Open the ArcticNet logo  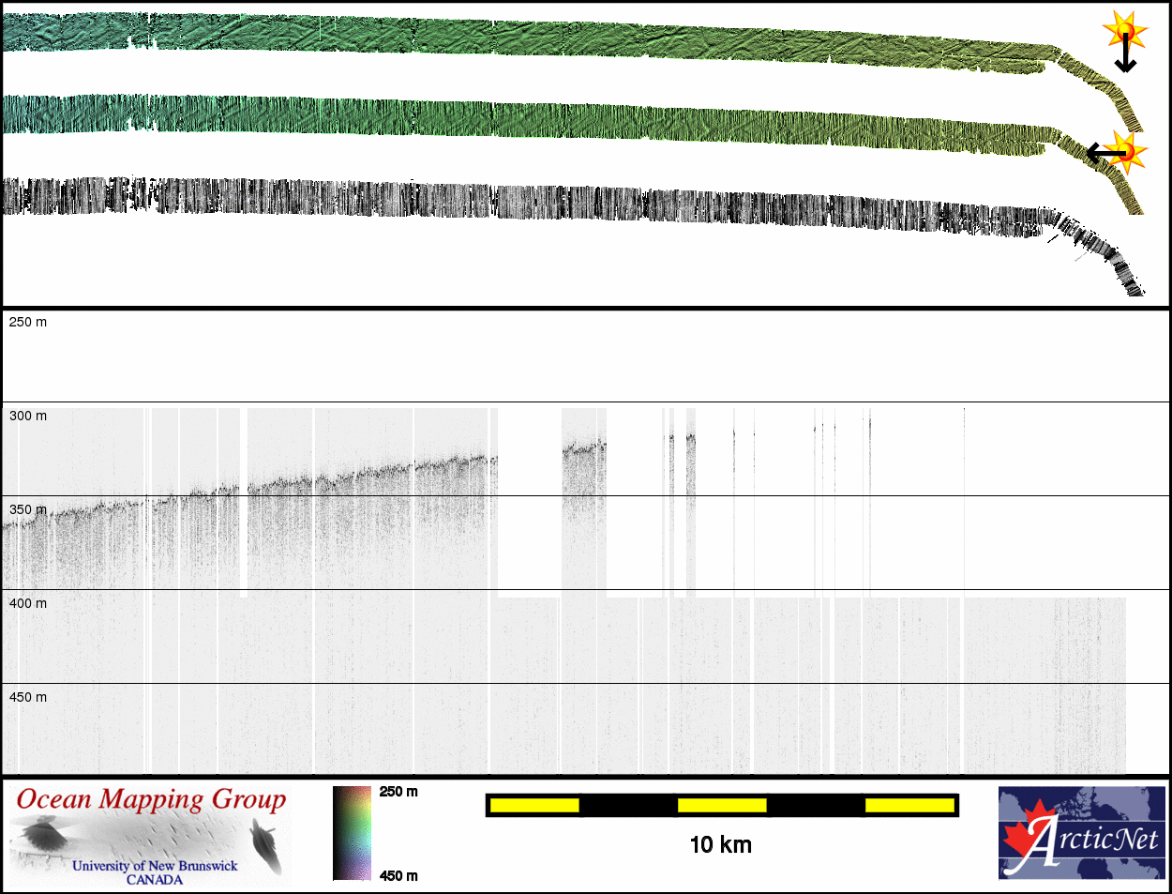[x=1081, y=833]
